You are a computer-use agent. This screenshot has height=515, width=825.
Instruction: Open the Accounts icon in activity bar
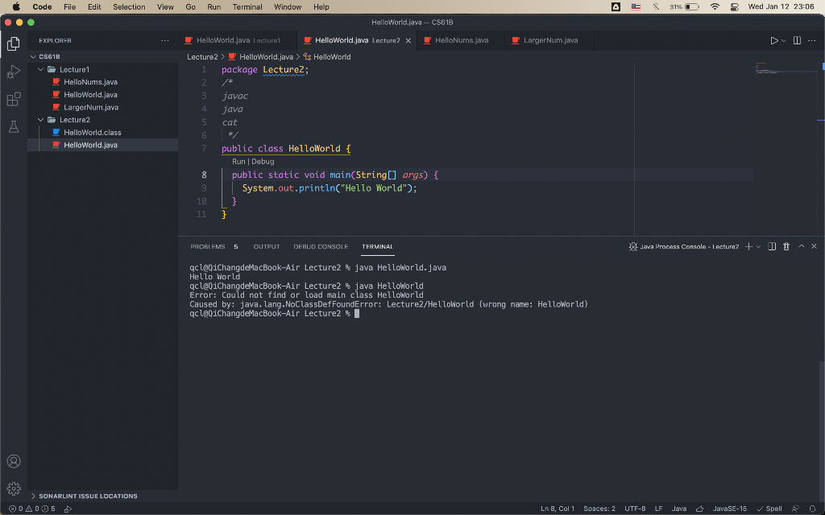14,461
